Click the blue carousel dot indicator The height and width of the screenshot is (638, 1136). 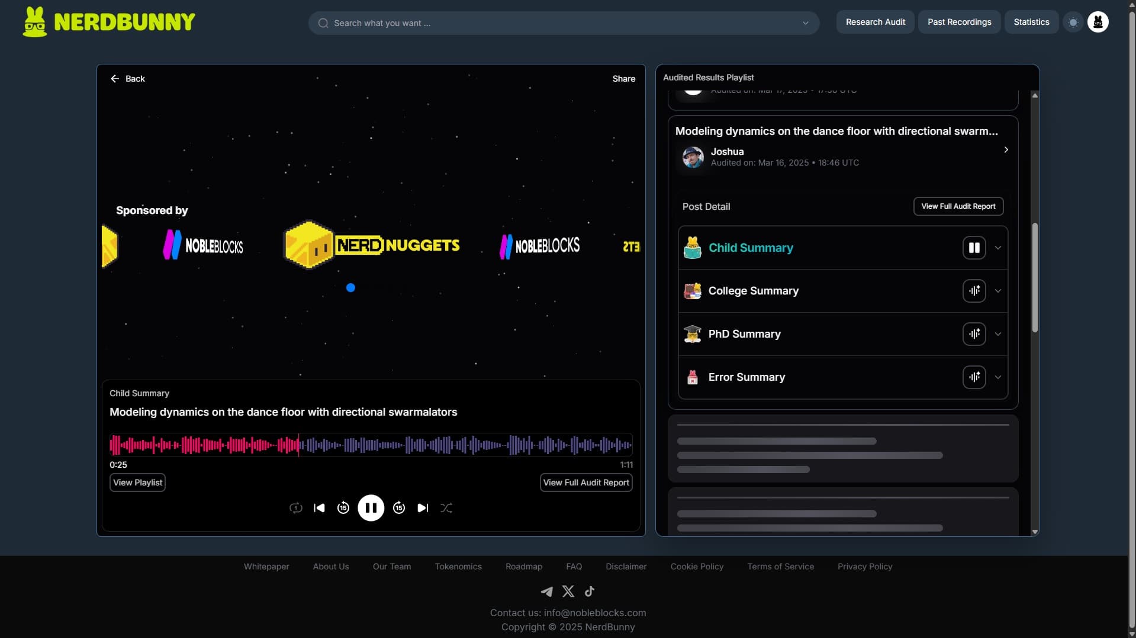(350, 288)
